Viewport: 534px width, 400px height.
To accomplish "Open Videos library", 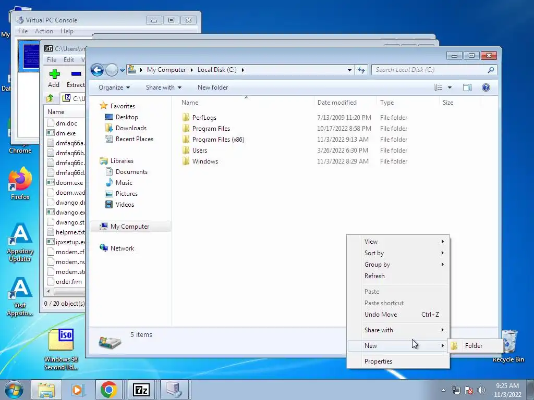I will pos(125,204).
